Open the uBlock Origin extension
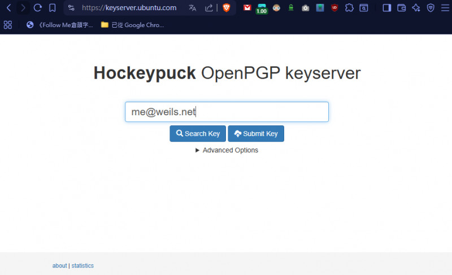Screen dimensions: 452x275 (x=335, y=8)
